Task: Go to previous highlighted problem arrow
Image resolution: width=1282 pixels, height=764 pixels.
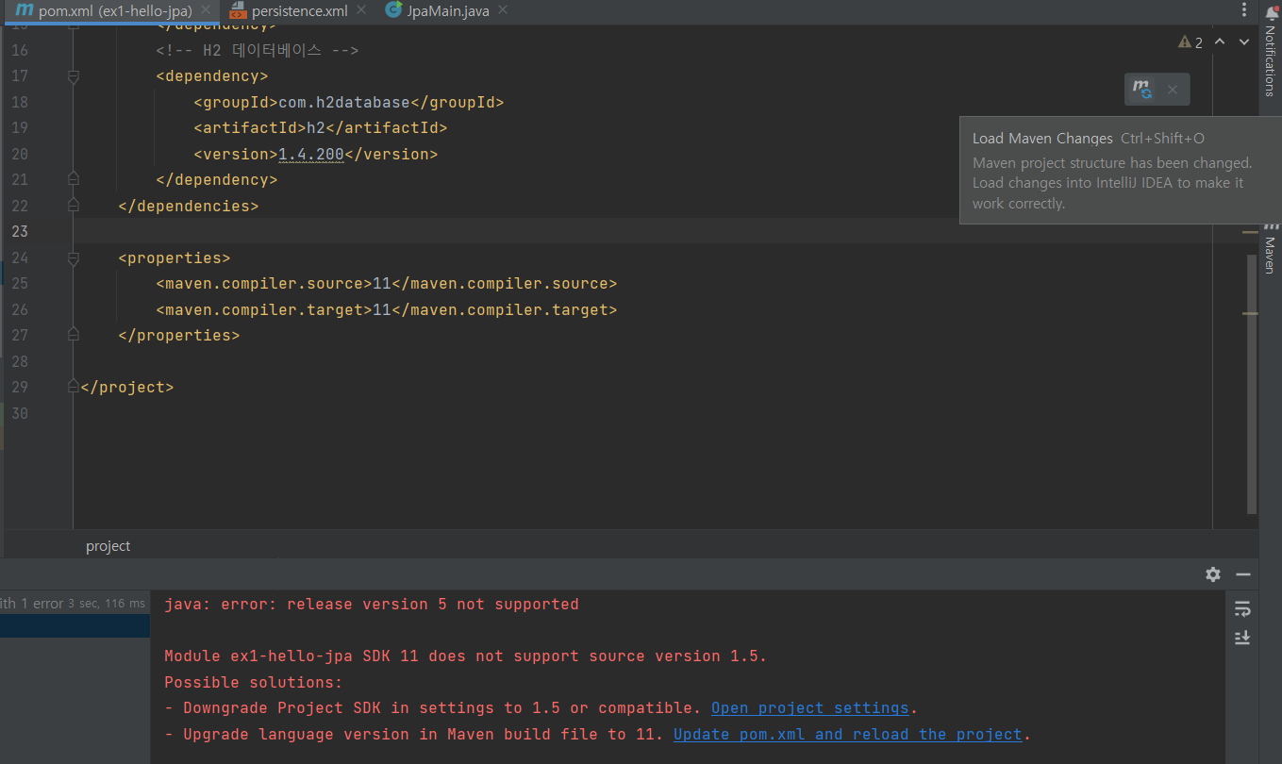Action: 1220,42
